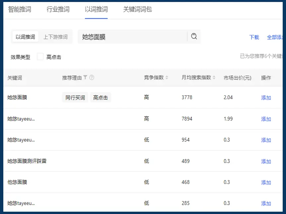Click the 同行买词 tag on first row
This screenshot has height=214, width=286.
pos(75,98)
